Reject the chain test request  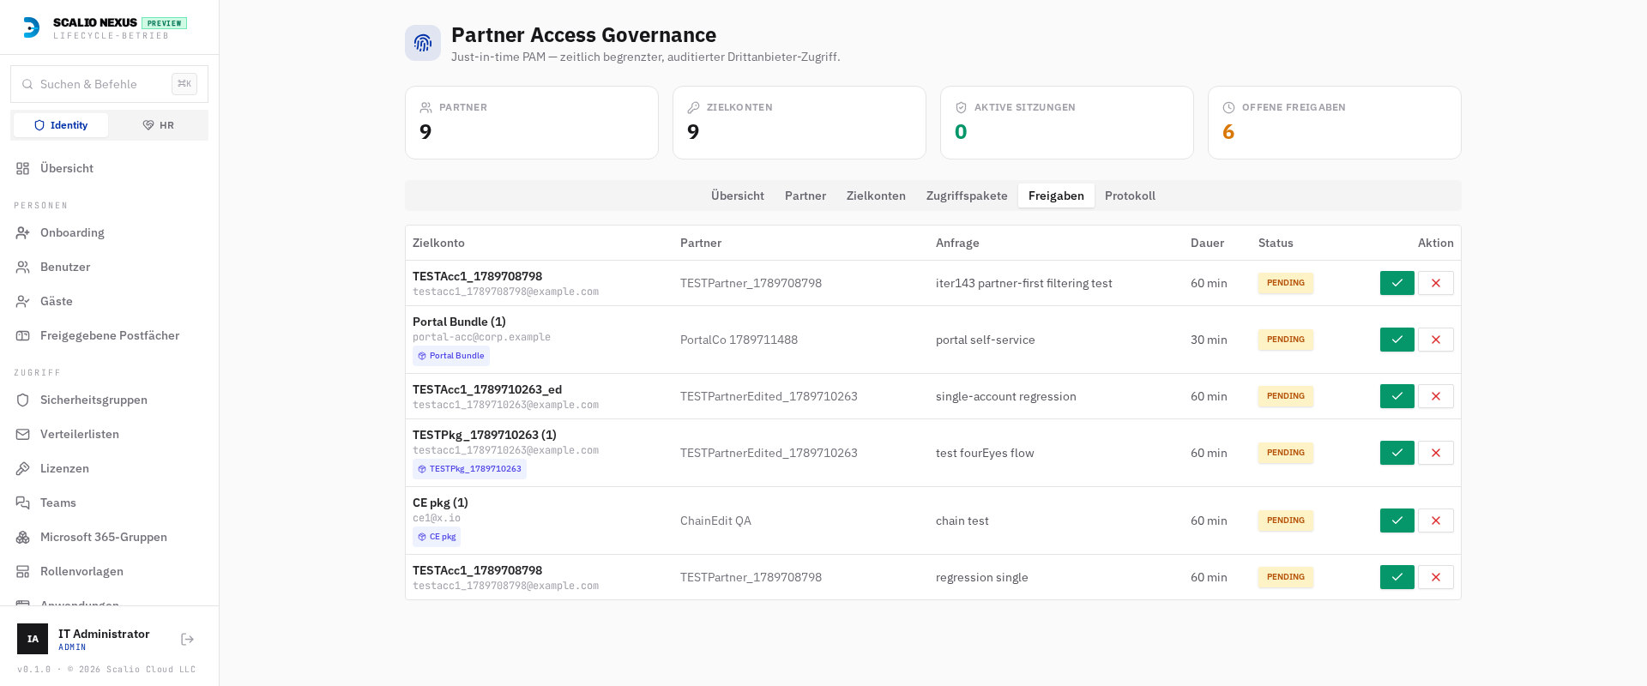[1435, 521]
